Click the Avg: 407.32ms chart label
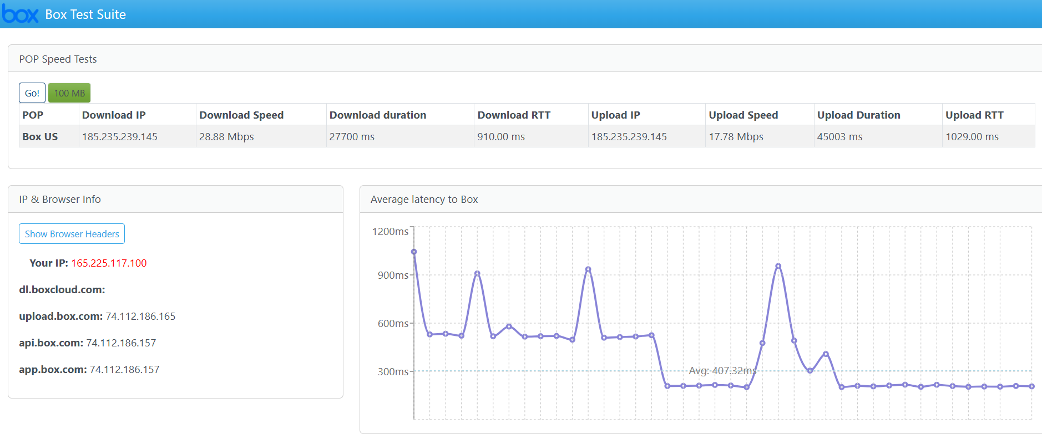The width and height of the screenshot is (1042, 434). (x=722, y=370)
